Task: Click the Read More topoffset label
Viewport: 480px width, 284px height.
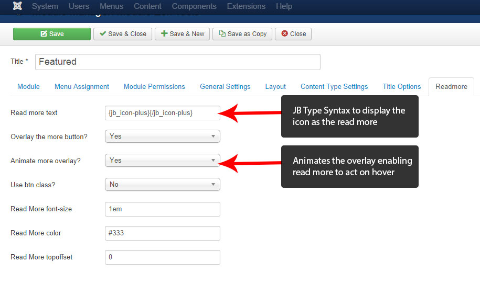Action: click(41, 257)
